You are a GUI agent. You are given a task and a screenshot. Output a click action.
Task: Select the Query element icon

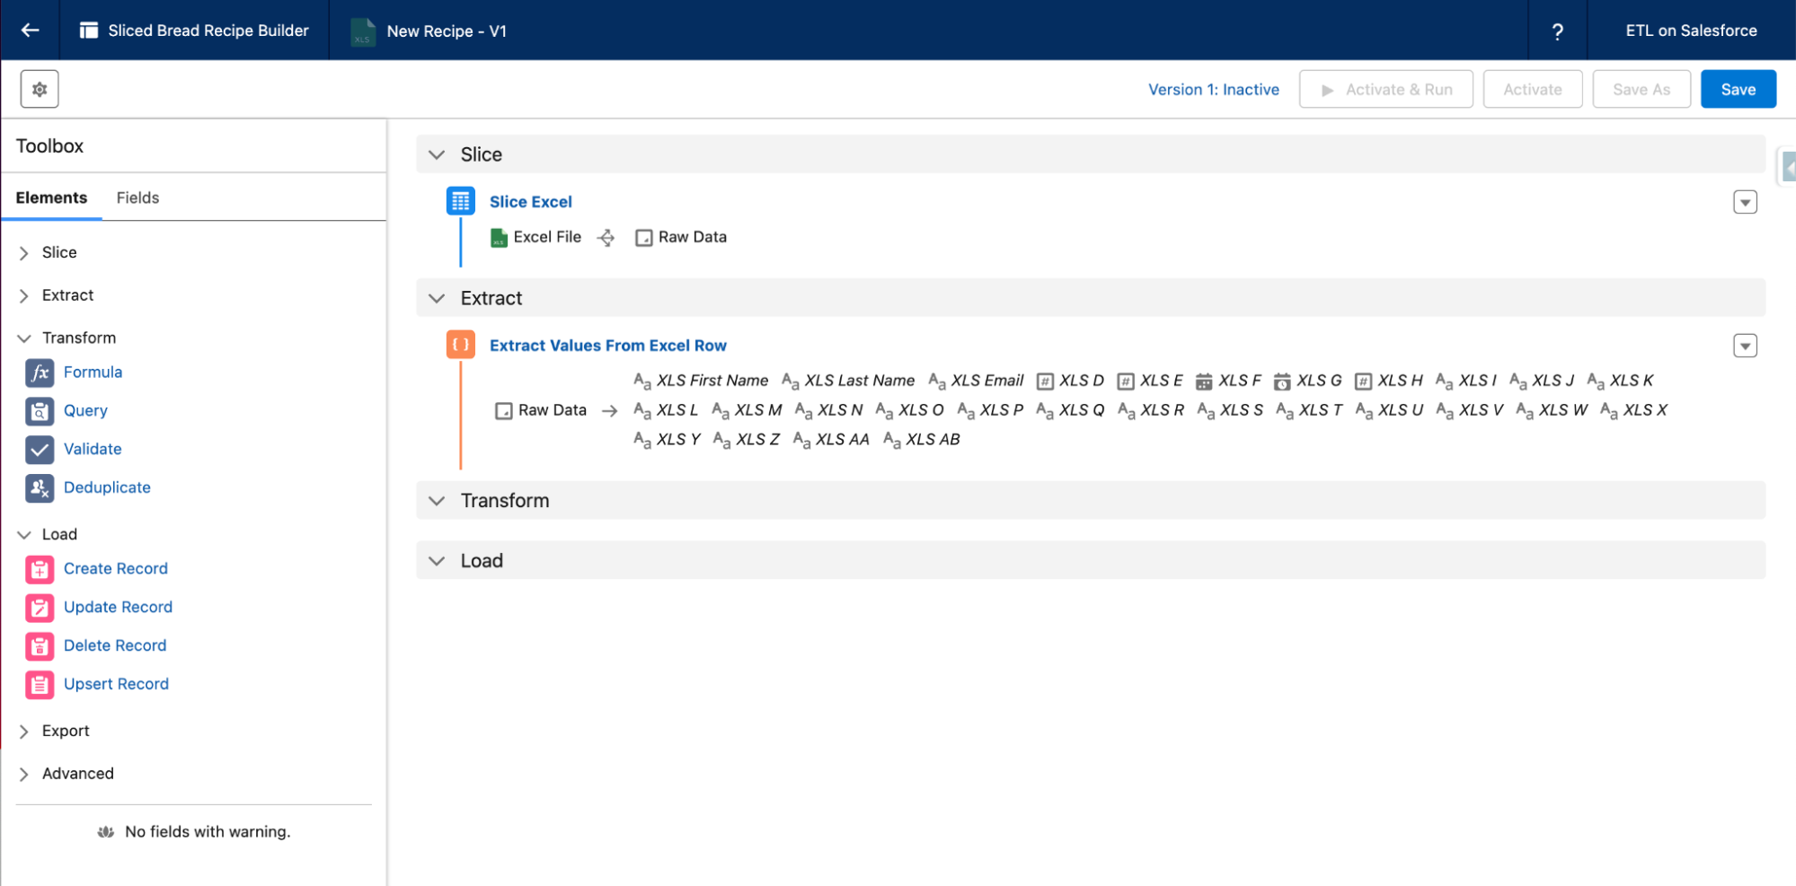tap(40, 411)
